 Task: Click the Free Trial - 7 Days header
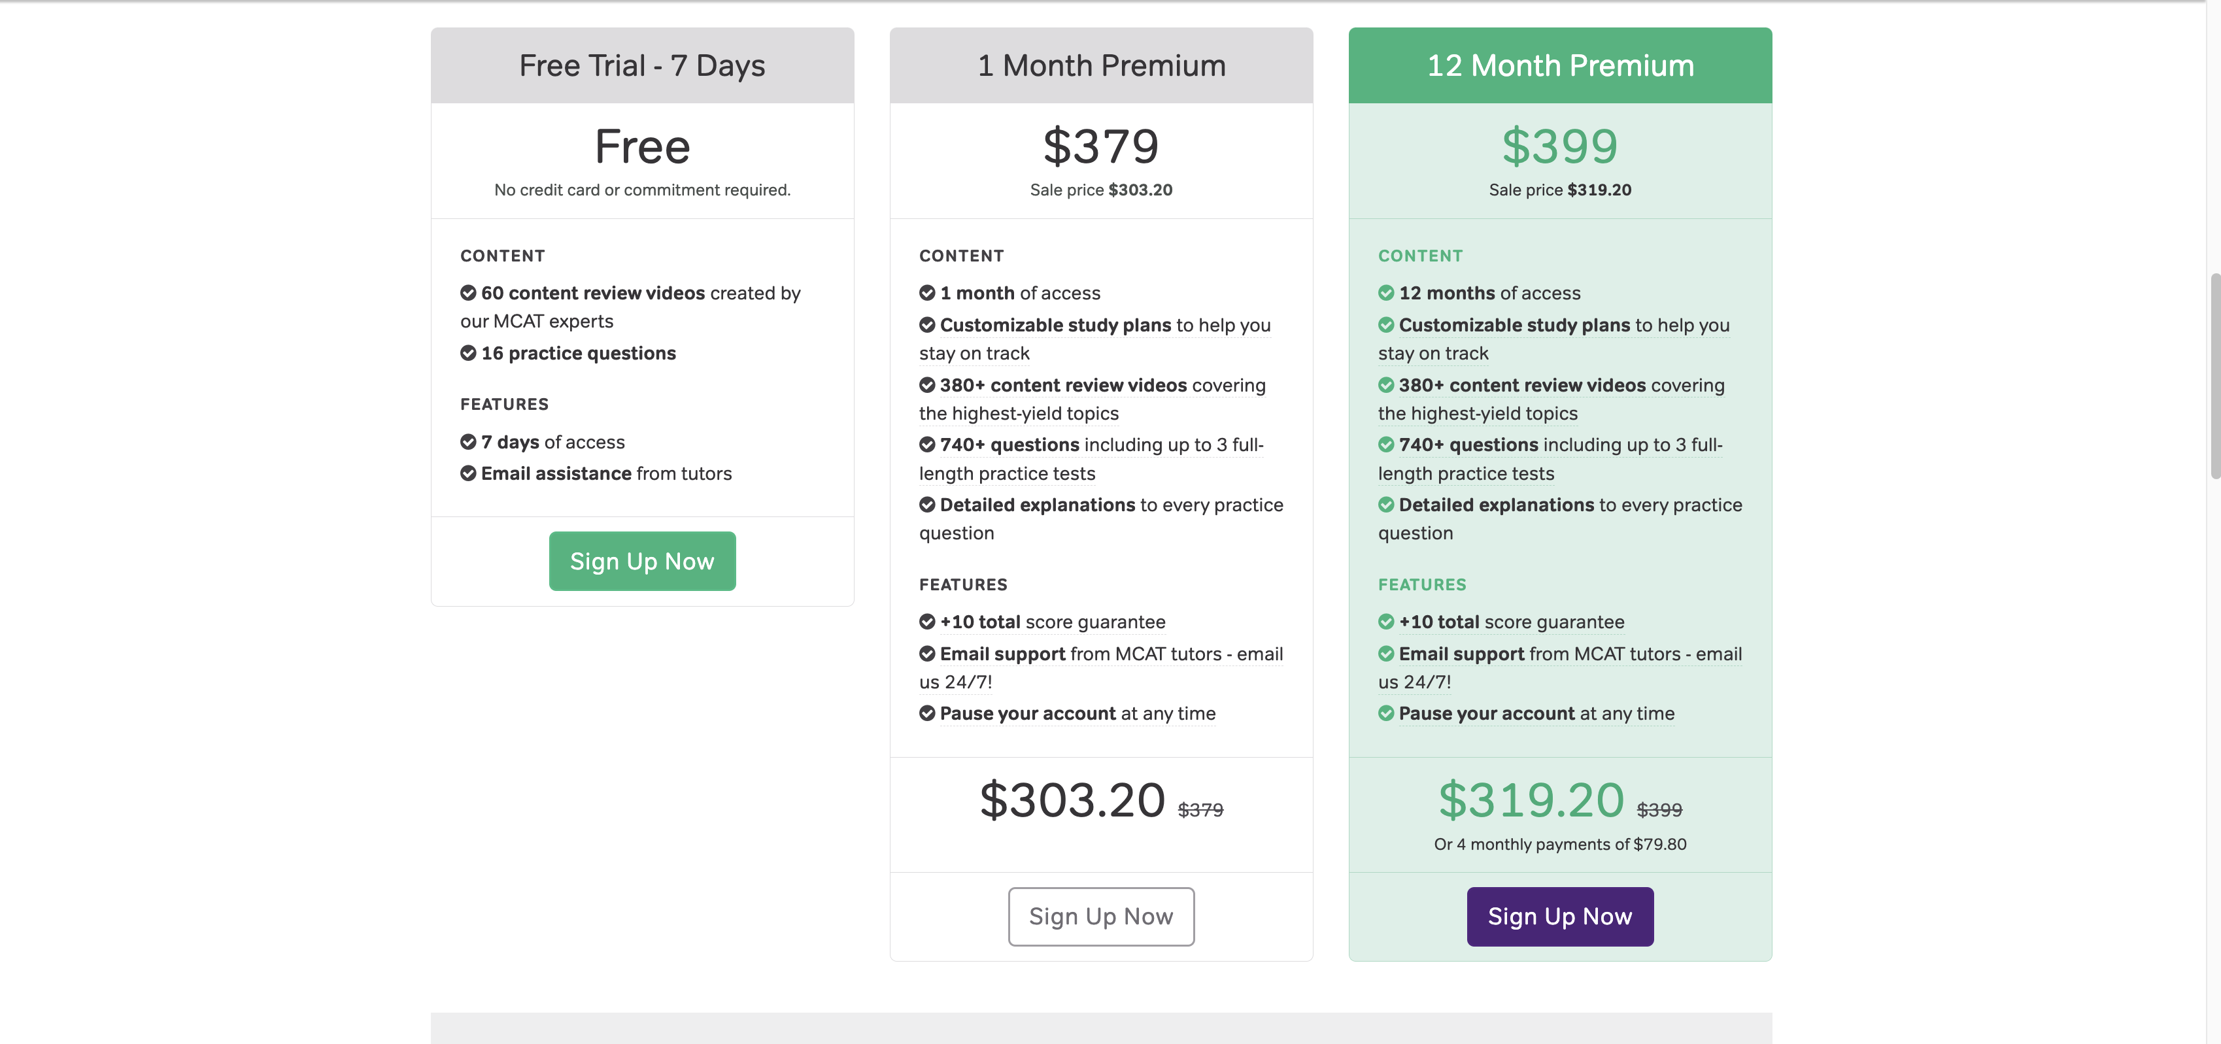coord(641,65)
